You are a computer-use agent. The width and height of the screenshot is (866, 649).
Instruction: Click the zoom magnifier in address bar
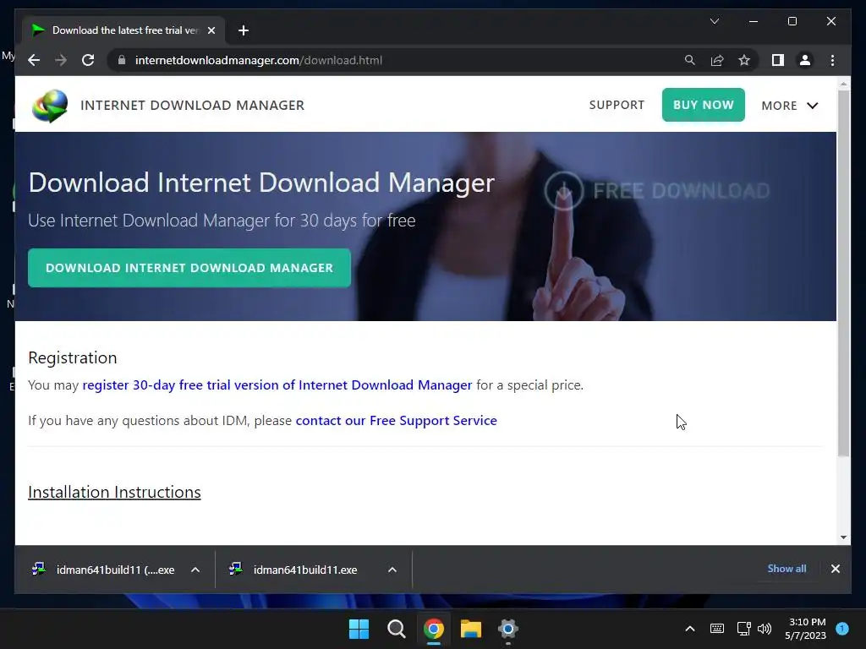690,60
